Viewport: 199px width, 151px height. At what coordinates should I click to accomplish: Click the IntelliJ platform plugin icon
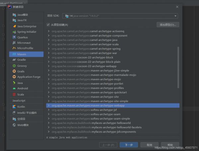click(14, 113)
